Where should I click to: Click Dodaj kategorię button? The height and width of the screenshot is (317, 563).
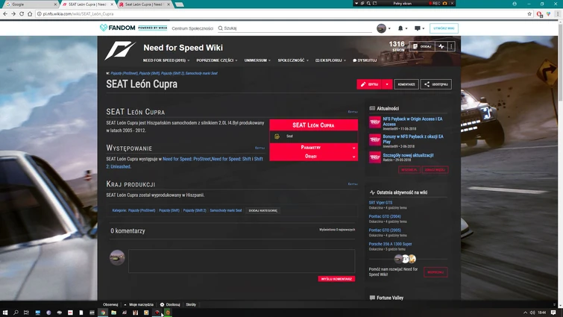tap(262, 211)
